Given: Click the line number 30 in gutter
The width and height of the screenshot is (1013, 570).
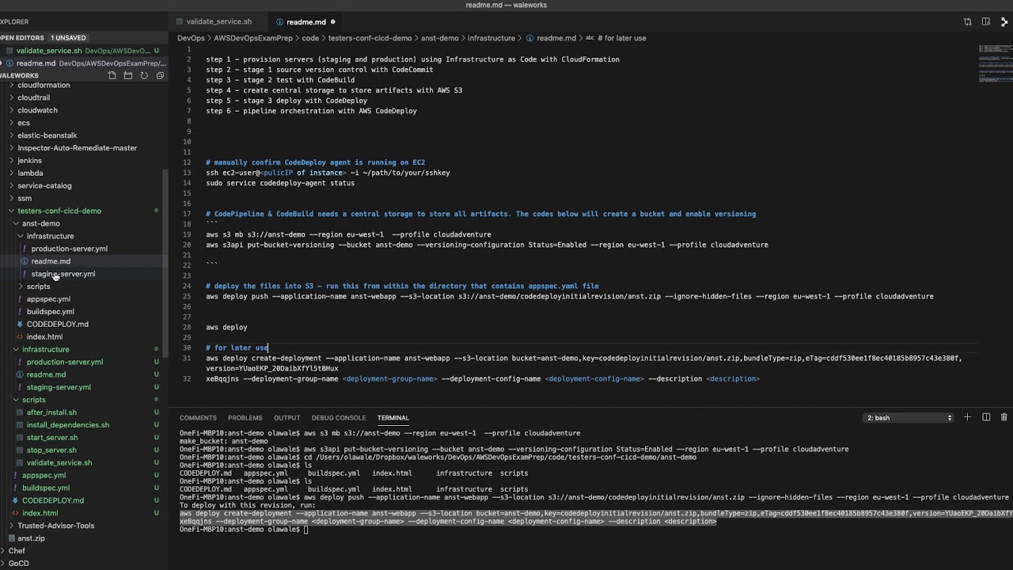Looking at the screenshot, I should [188, 348].
